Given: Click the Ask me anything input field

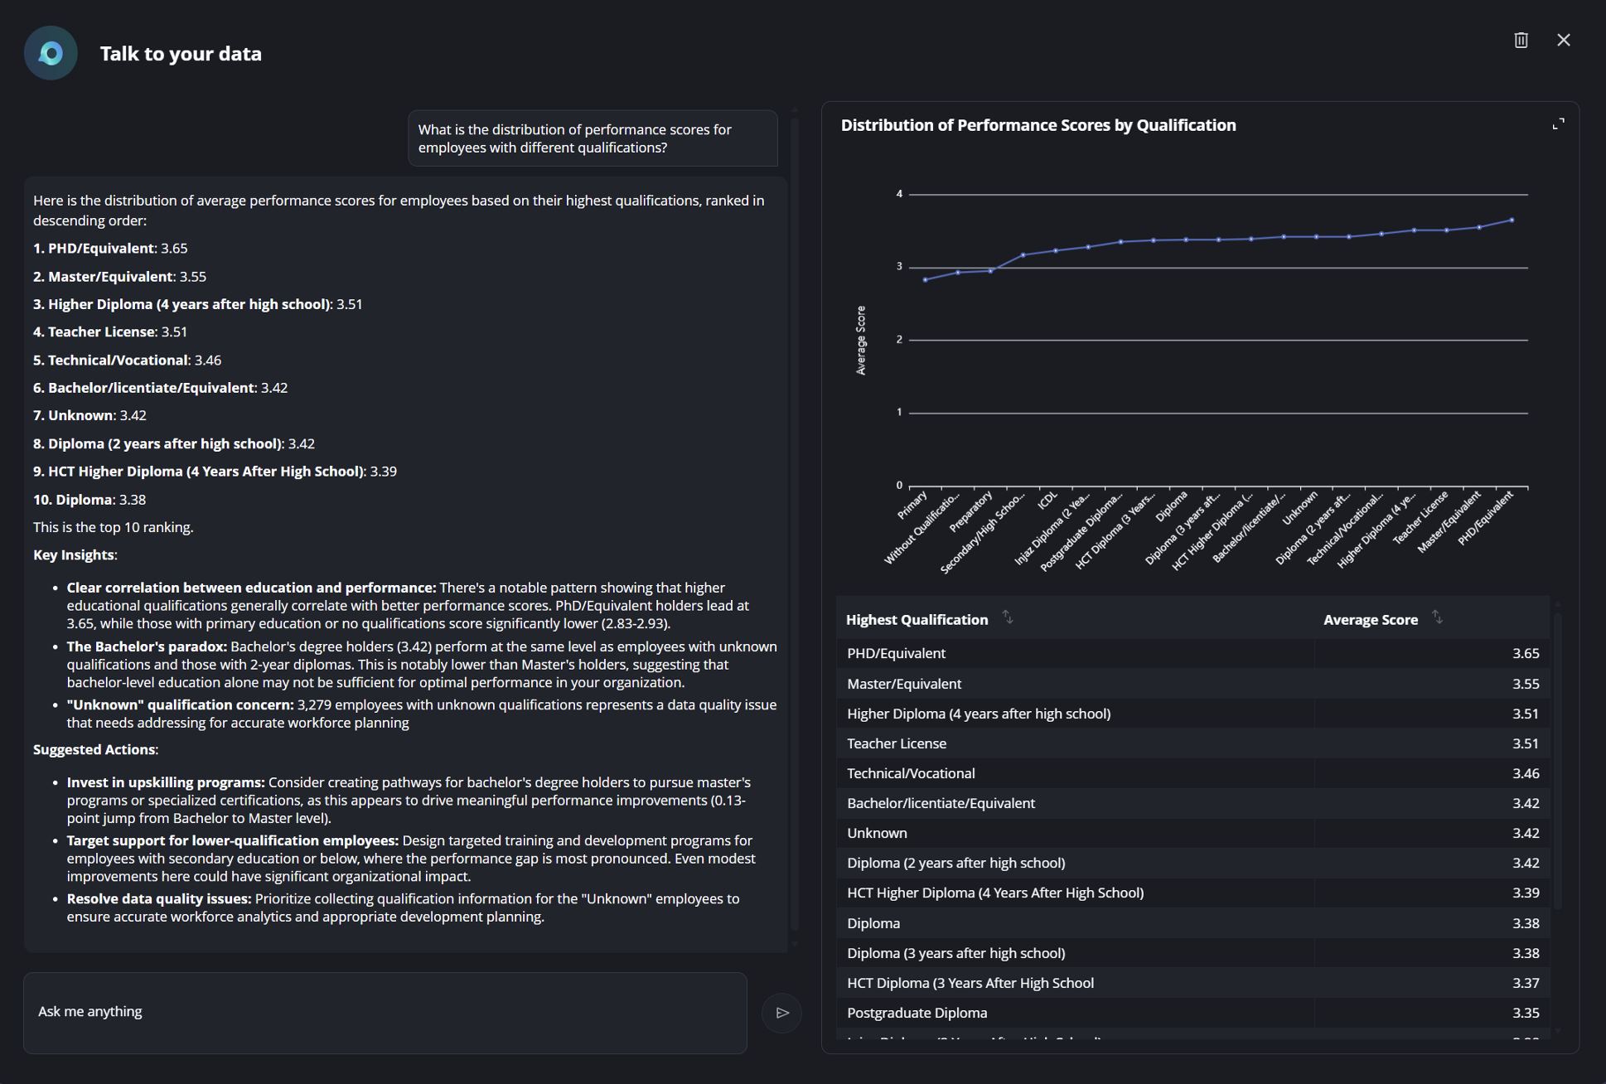Looking at the screenshot, I should pos(385,1012).
